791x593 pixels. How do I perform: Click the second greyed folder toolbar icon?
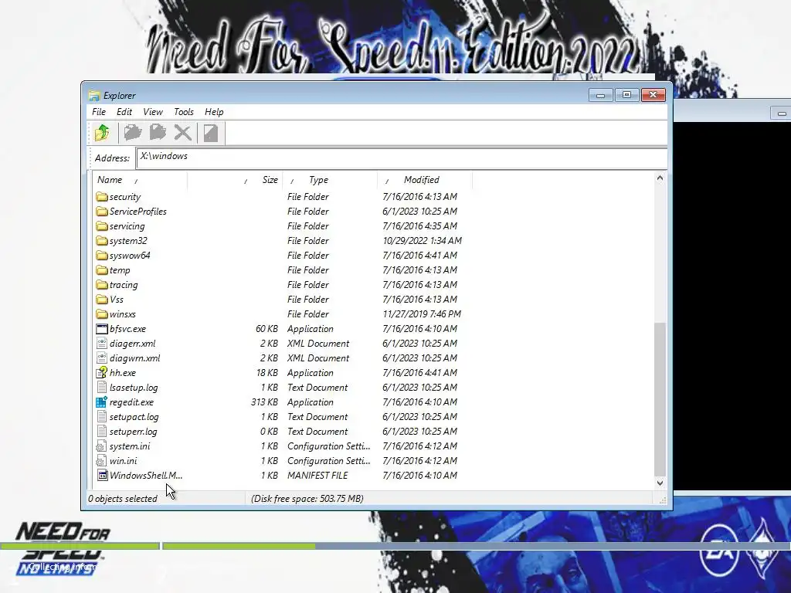tap(158, 133)
